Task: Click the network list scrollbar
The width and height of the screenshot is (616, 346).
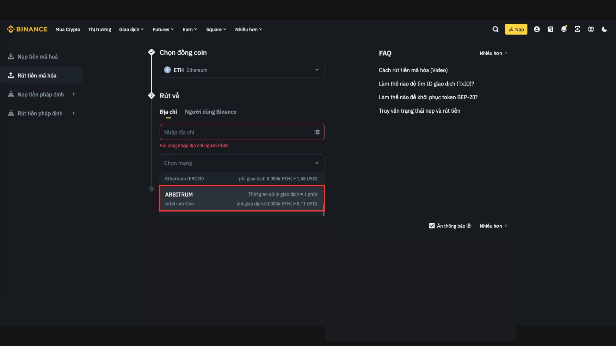Action: pyautogui.click(x=324, y=209)
